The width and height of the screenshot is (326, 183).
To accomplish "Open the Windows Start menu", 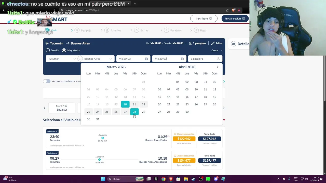I will tap(103, 179).
